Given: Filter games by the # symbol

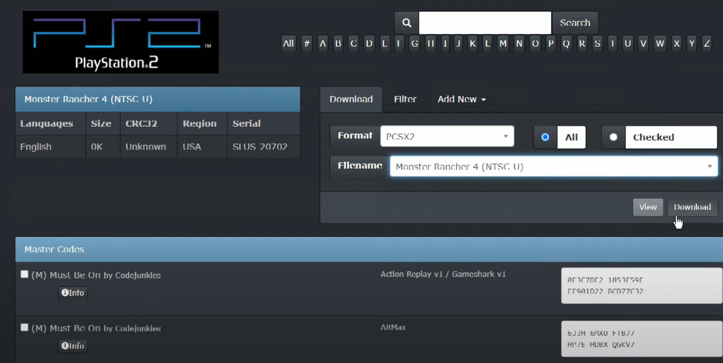Looking at the screenshot, I should [307, 44].
